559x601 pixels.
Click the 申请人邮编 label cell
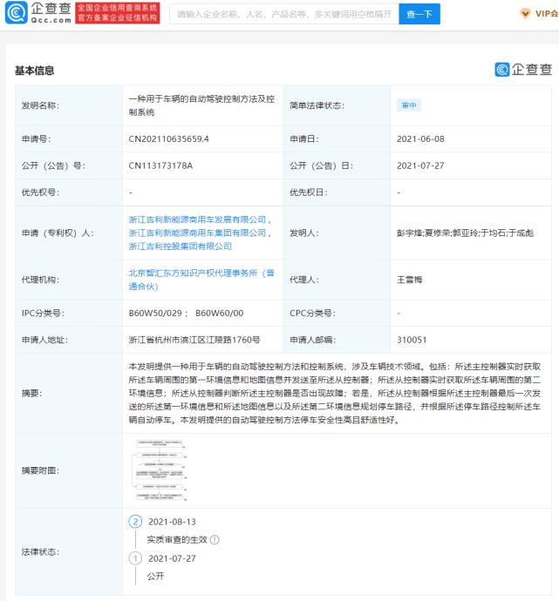tap(337, 340)
